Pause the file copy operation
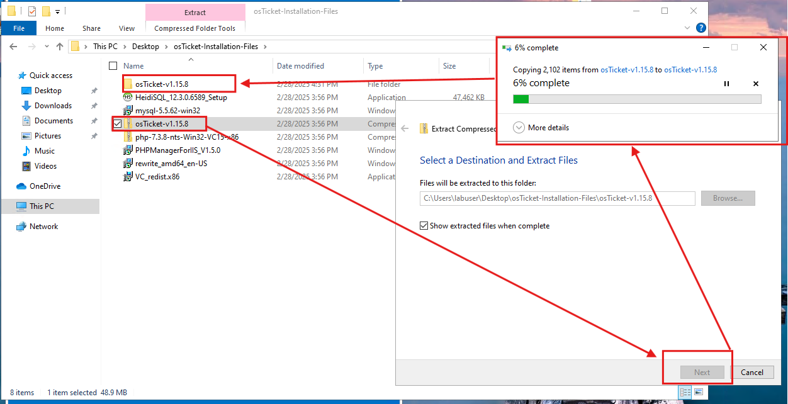This screenshot has width=788, height=404. tap(726, 84)
